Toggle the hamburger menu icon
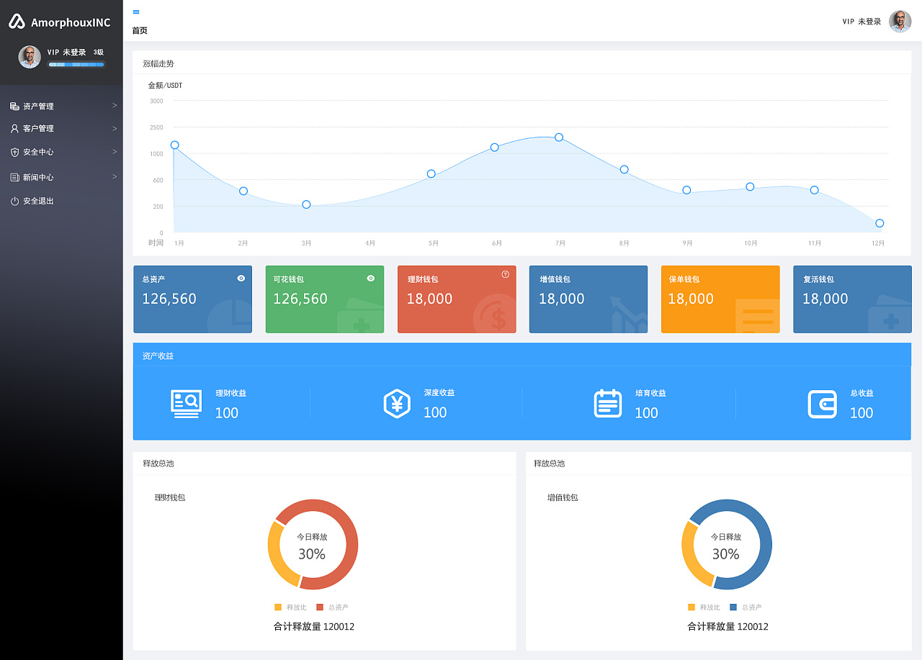 click(136, 12)
